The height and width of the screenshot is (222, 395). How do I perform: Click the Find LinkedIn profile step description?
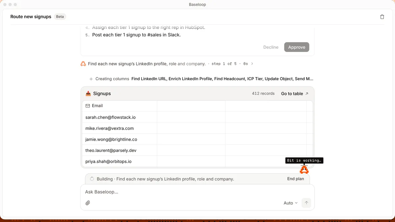[x=147, y=64]
